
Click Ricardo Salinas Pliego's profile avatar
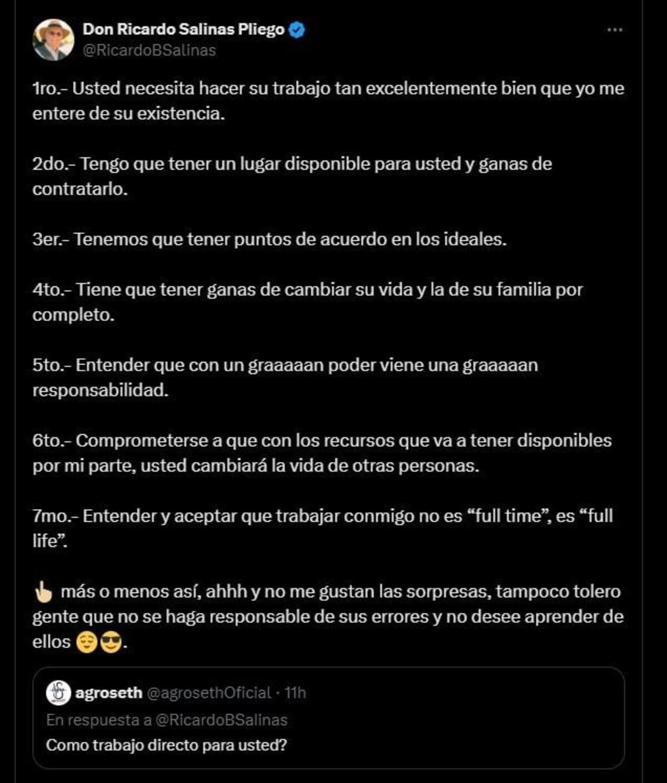[53, 40]
